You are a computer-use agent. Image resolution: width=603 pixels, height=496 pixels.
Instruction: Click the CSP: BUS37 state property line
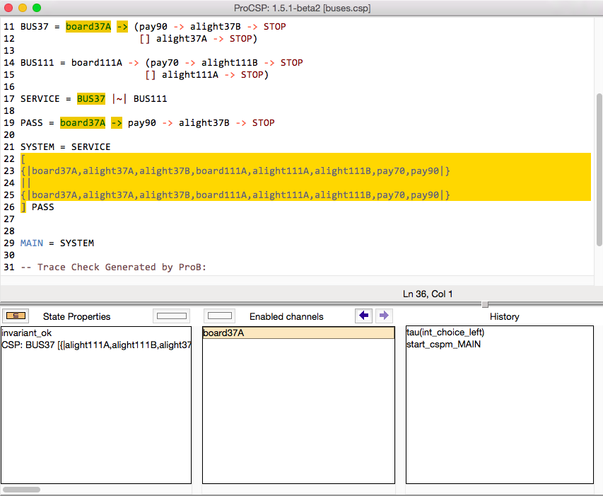[96, 345]
